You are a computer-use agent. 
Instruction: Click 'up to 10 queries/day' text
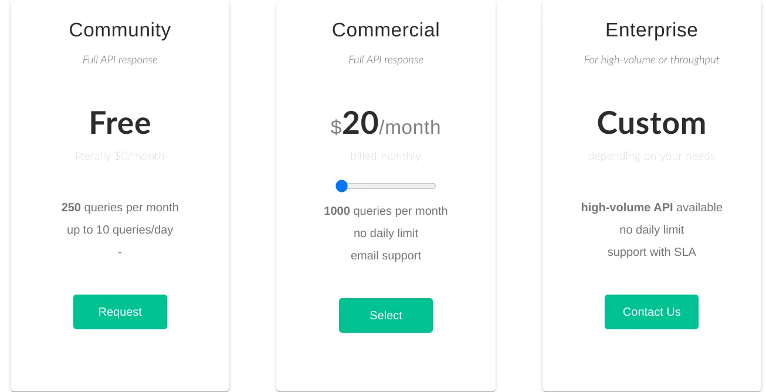[120, 229]
